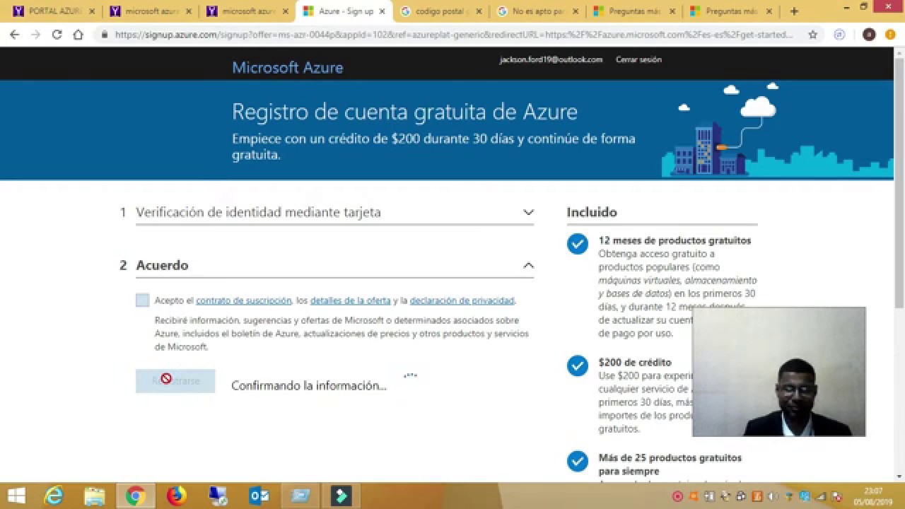905x509 pixels.
Task: Click the $200 de crédito heading
Action: click(x=635, y=363)
